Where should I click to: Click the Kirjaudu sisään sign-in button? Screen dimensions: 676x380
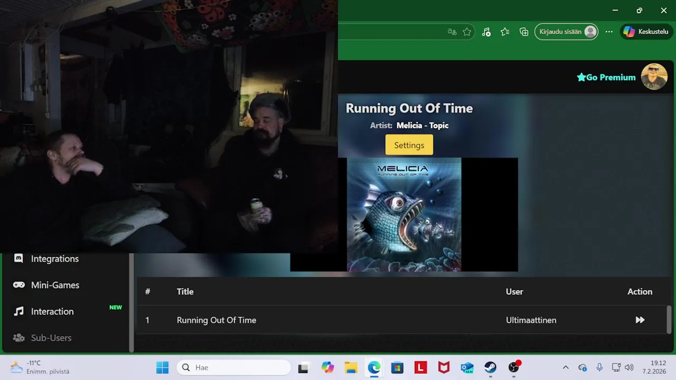click(x=566, y=32)
